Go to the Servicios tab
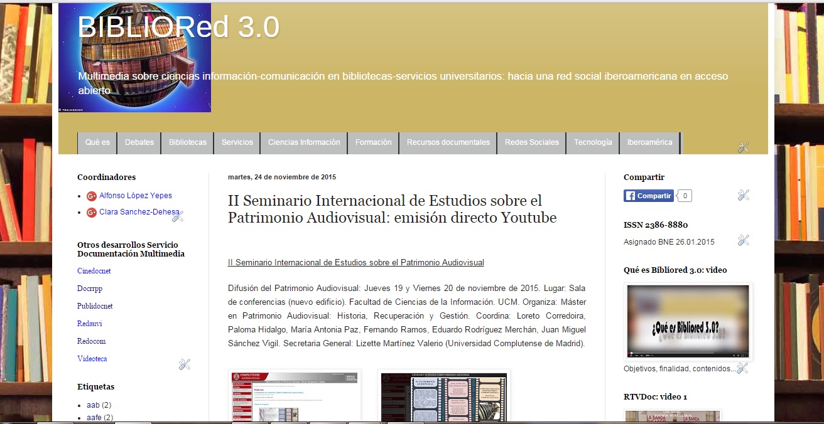The height and width of the screenshot is (424, 824). click(x=237, y=142)
